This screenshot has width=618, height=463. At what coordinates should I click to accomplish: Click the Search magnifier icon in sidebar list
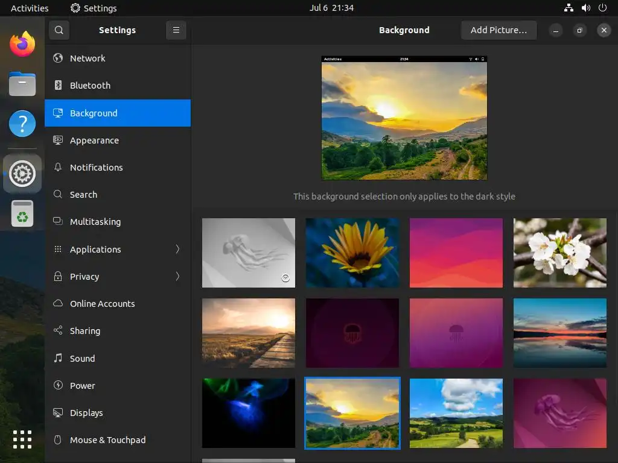click(58, 194)
